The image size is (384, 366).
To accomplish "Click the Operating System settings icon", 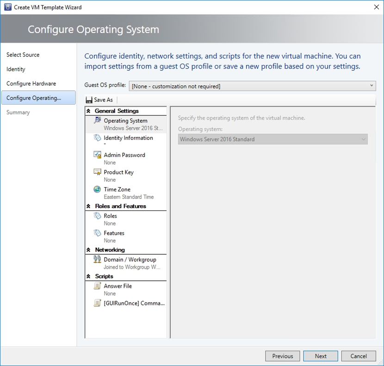I will (x=97, y=120).
